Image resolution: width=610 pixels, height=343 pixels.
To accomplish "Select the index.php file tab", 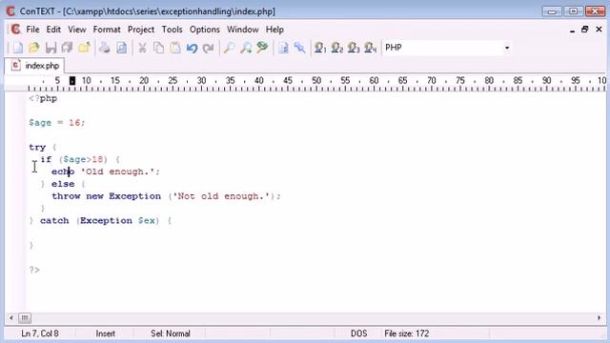I will coord(35,66).
